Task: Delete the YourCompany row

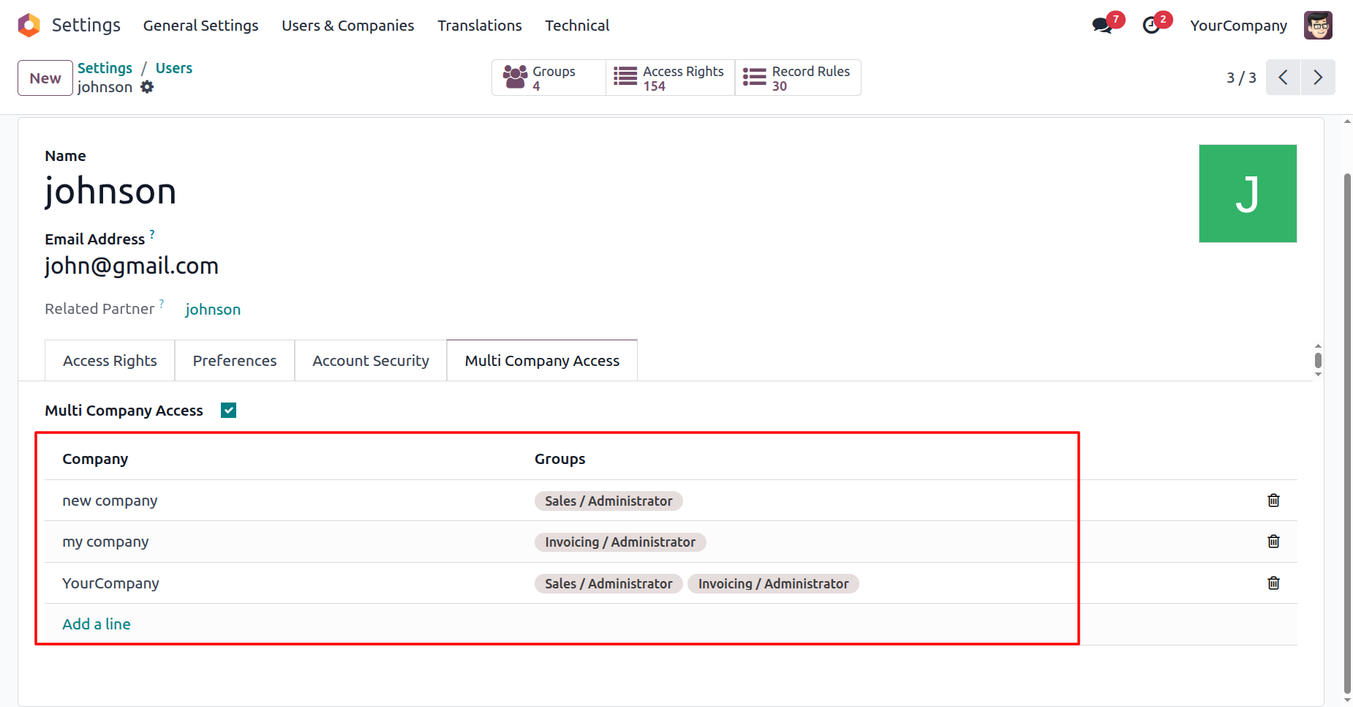Action: [1273, 583]
